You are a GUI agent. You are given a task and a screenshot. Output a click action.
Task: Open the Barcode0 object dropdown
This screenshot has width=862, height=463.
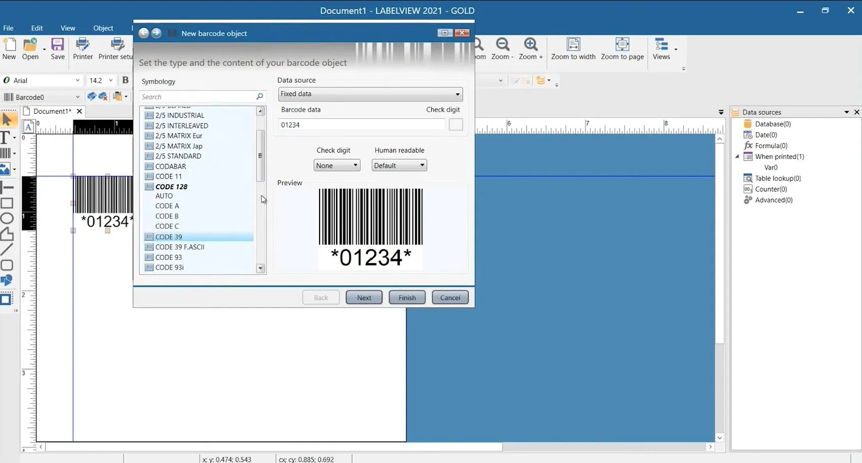[x=78, y=97]
